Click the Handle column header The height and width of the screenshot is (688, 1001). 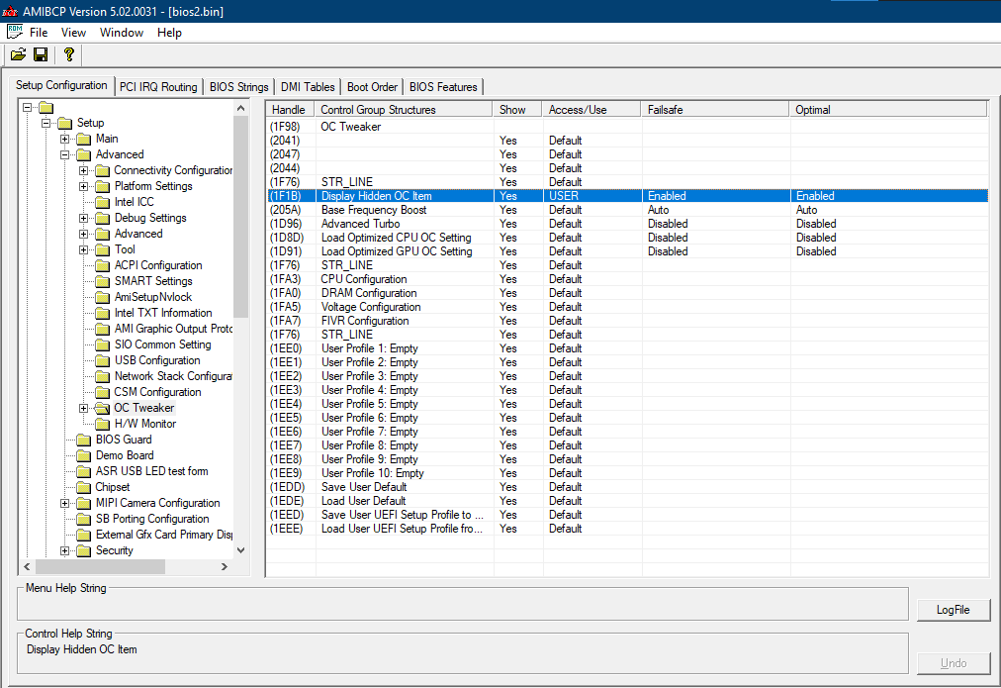pos(291,109)
